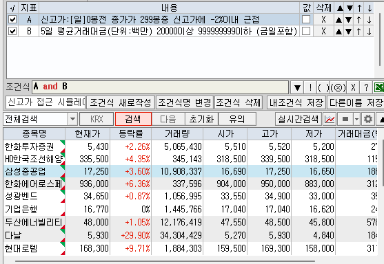Toggle the 값 checkbox in row A
Image resolution: width=384 pixels, height=264 pixels.
(306, 19)
